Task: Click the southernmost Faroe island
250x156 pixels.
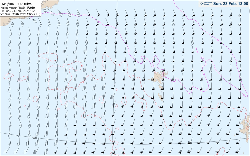Action: (160, 97)
